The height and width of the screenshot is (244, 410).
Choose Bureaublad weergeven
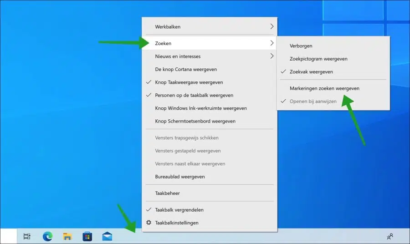pos(210,177)
